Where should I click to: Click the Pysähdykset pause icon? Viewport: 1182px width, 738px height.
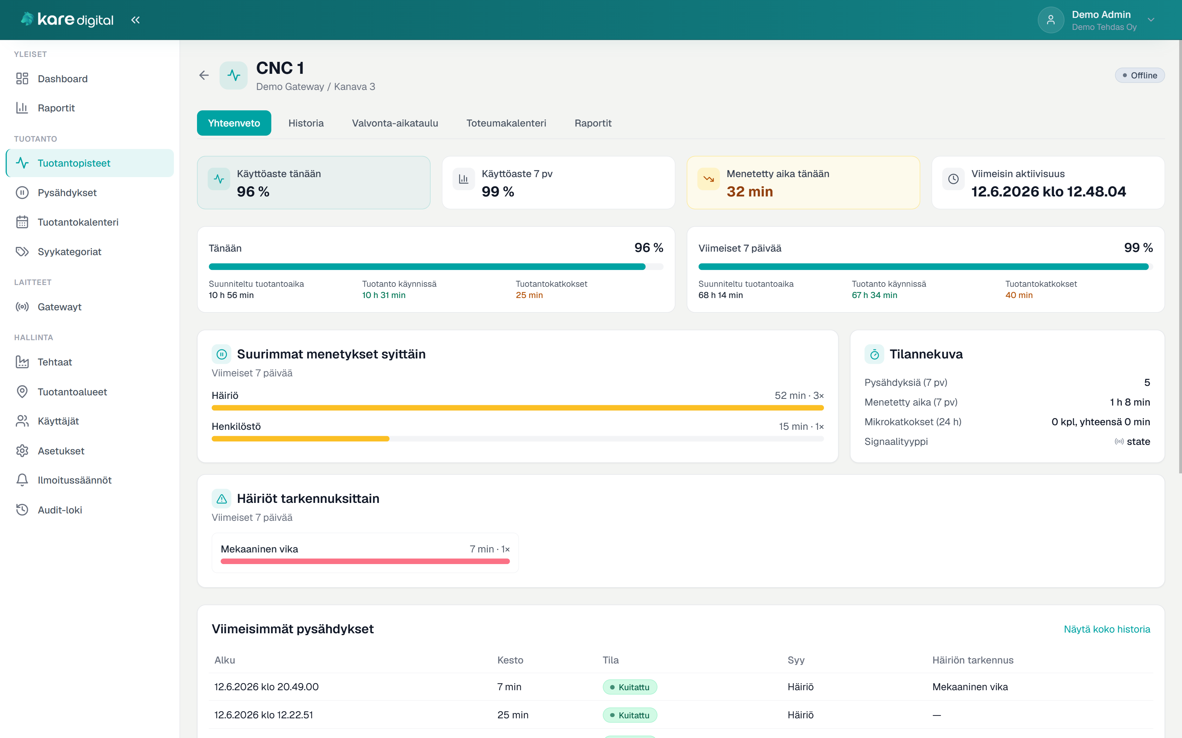tap(22, 193)
